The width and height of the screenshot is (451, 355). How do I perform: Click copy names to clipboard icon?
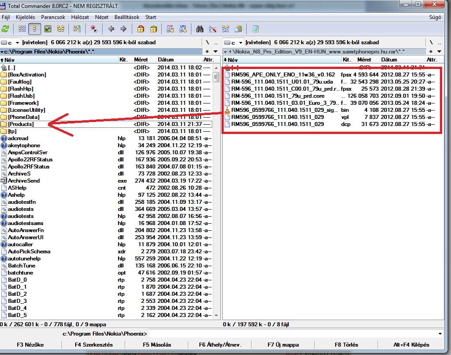[x=238, y=29]
